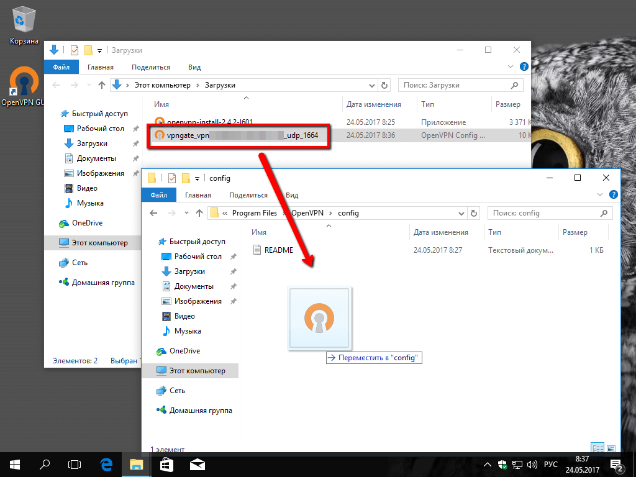Image resolution: width=636 pixels, height=477 pixels.
Task: Select Документы in the config sidebar
Action: click(x=194, y=286)
